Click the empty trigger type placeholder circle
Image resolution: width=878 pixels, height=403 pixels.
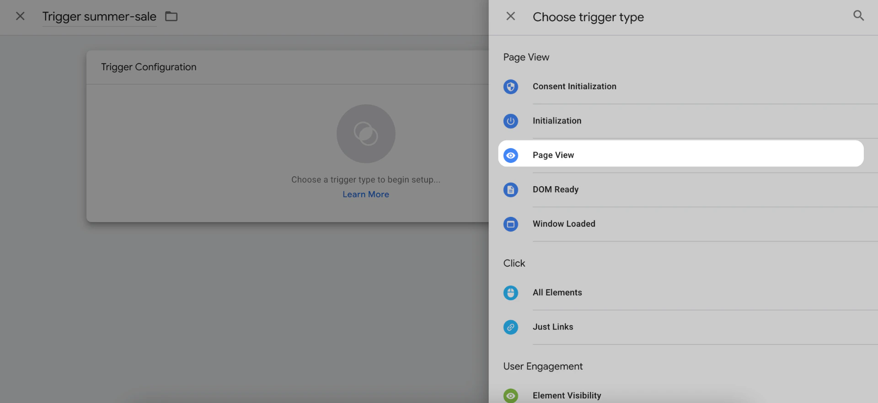366,134
